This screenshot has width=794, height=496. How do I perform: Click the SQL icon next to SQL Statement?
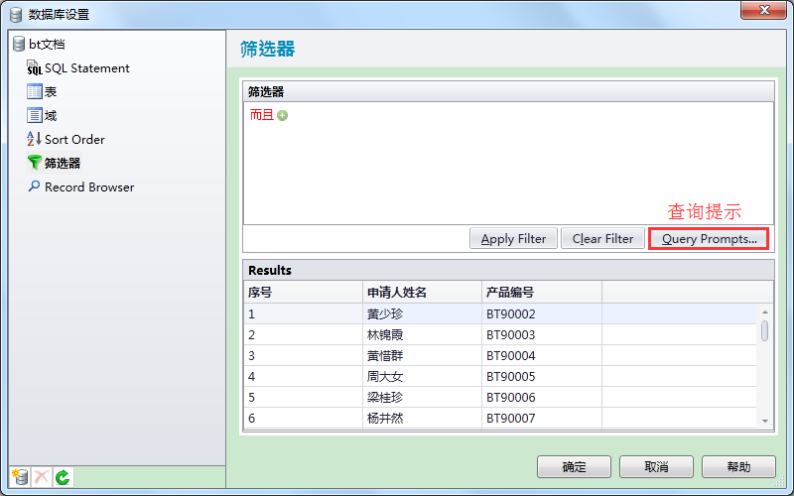(x=35, y=67)
